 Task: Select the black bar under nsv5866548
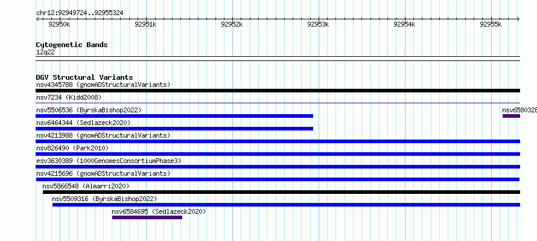281,192
